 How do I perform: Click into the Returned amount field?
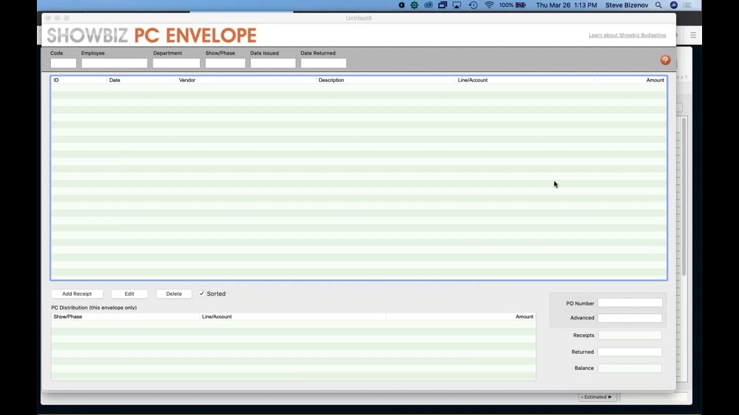(630, 352)
